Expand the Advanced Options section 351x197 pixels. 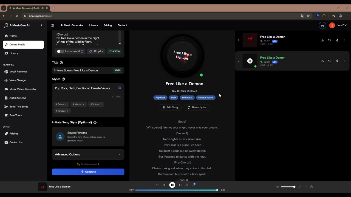point(88,155)
